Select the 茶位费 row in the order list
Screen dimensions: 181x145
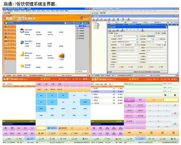pos(107,89)
